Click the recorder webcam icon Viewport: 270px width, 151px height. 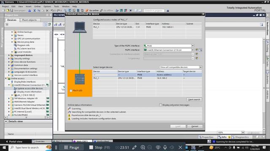158,147
